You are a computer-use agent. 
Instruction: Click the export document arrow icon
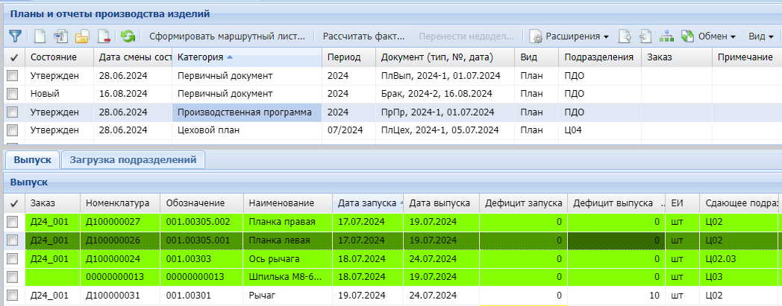point(626,36)
